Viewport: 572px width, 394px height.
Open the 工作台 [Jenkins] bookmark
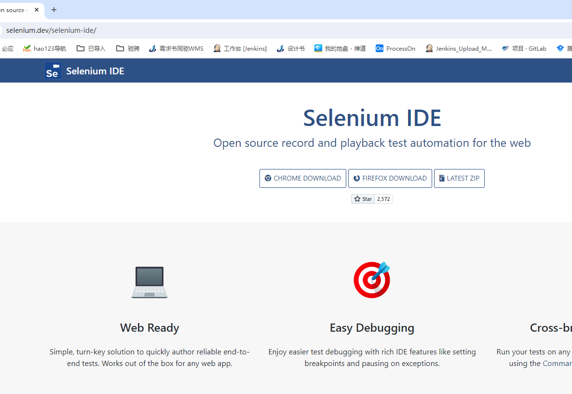(240, 49)
